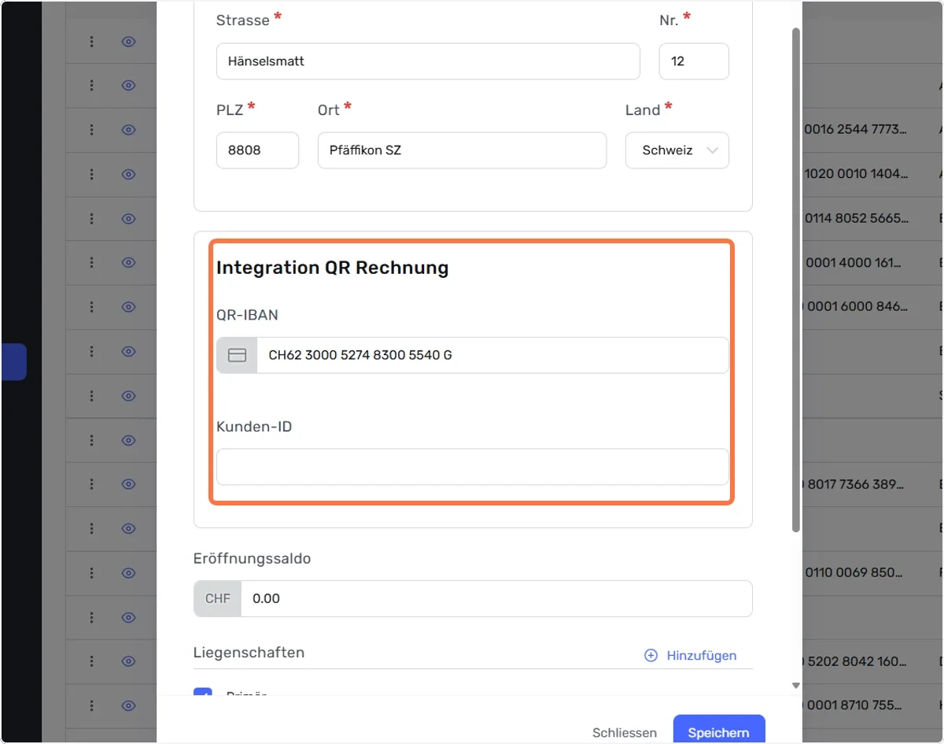Toggle the Primär checkbox under Liegenschaften
Screen dimensions: 944x744
[x=203, y=694]
